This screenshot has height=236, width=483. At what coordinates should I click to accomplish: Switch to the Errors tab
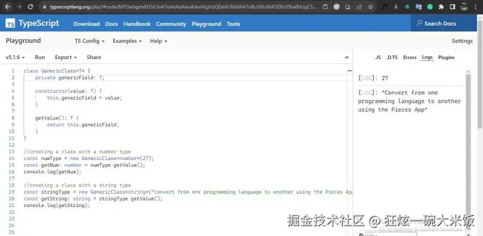(x=410, y=57)
